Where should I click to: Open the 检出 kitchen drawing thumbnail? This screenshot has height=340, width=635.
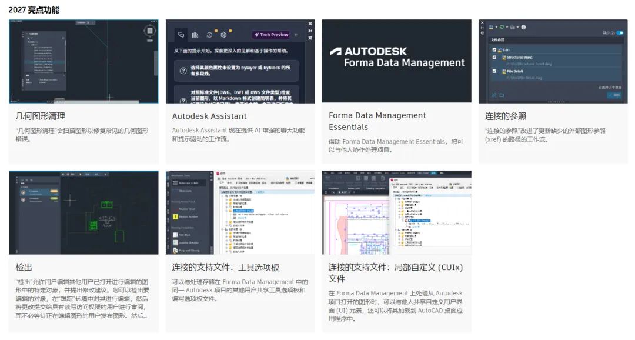point(83,213)
